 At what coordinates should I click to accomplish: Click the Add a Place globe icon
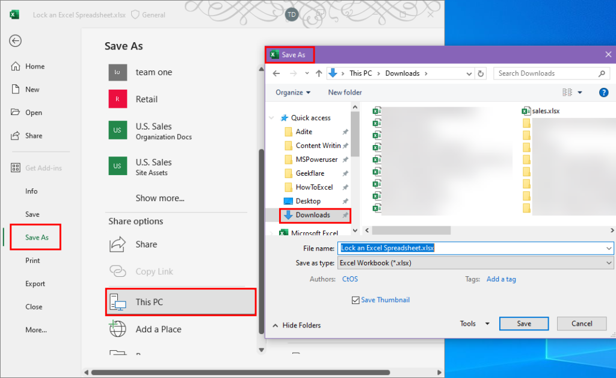tap(117, 329)
